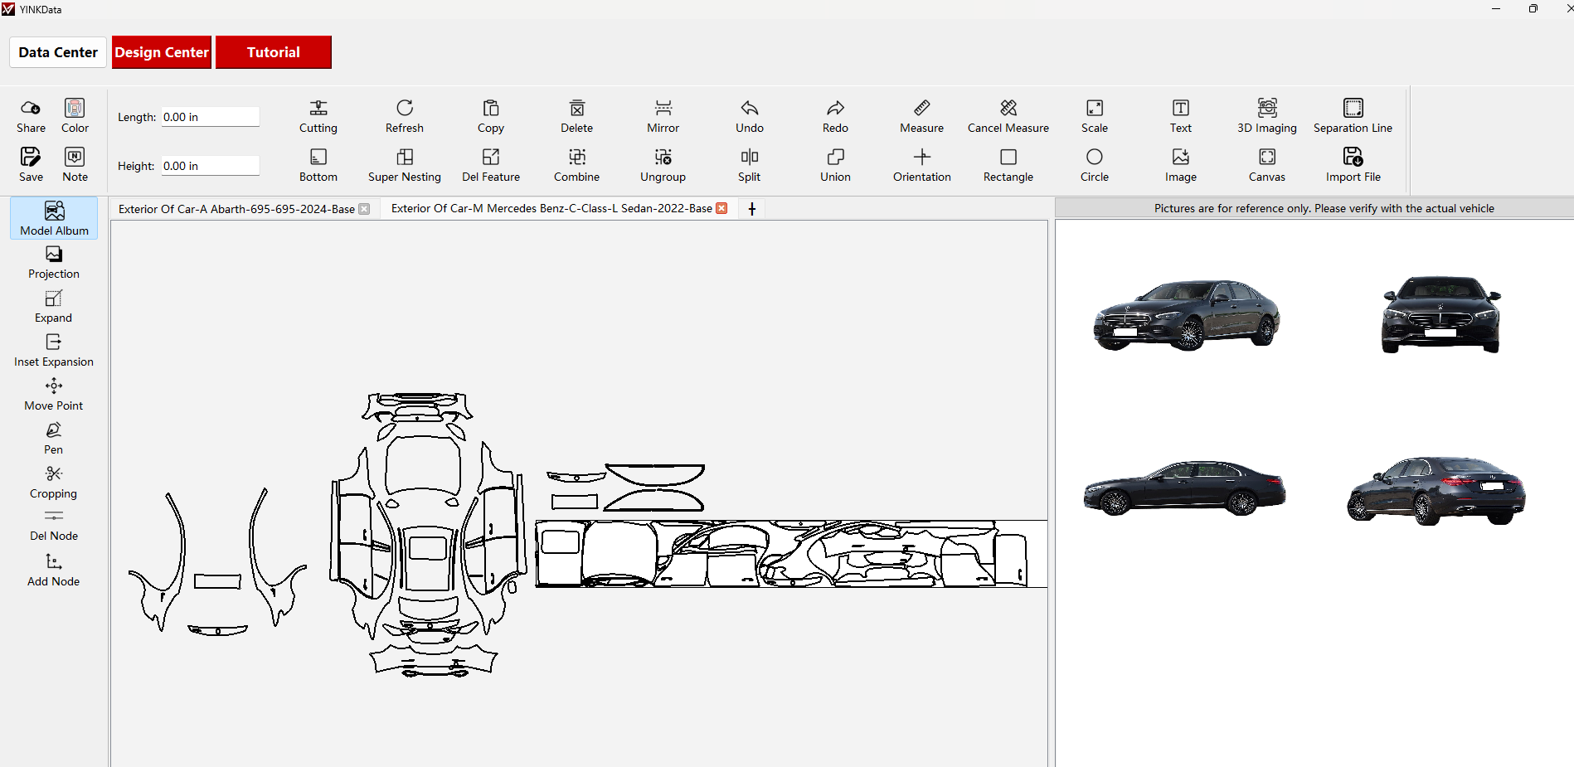
Task: Select the rear three-quarter car thumbnail
Action: [x=1436, y=490]
